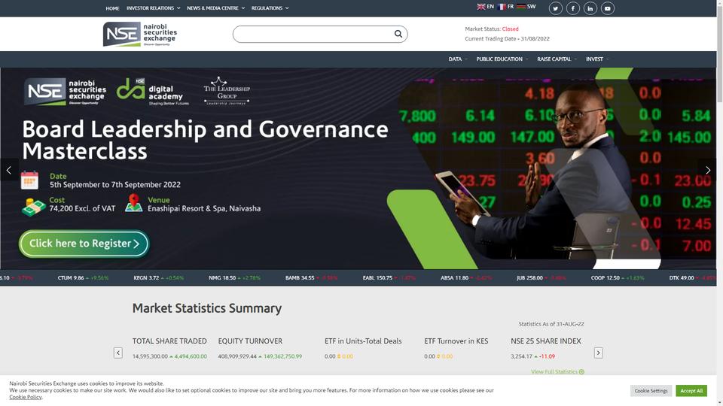Click Current Trading Date text
Image resolution: width=723 pixels, height=406 pixels.
[507, 38]
